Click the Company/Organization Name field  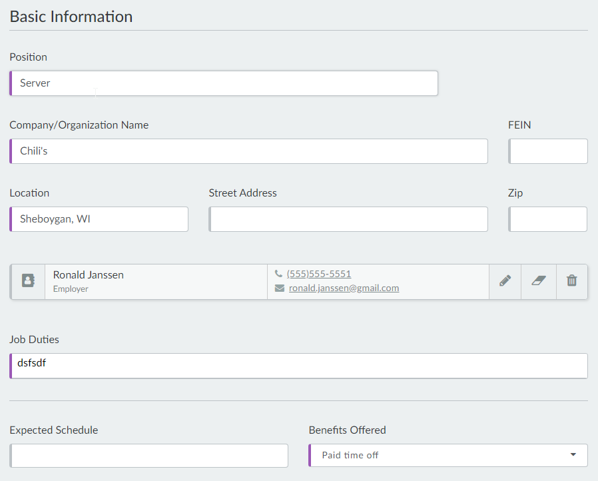[250, 151]
